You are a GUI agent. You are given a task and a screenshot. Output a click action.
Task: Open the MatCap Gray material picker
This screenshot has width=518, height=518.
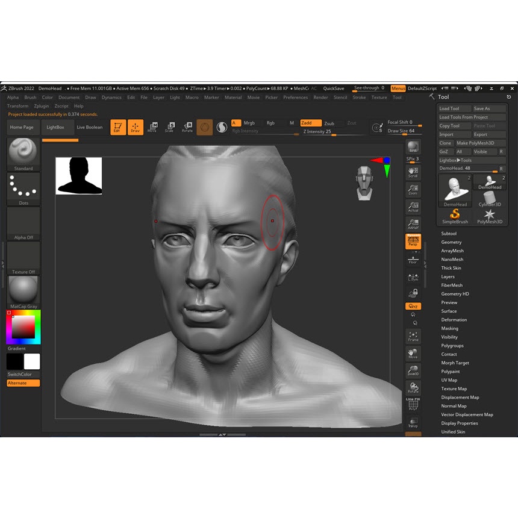pyautogui.click(x=22, y=290)
